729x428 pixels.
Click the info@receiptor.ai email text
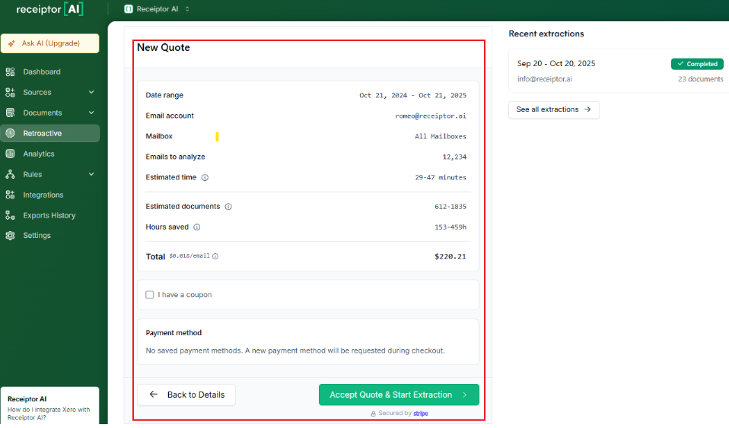[544, 79]
